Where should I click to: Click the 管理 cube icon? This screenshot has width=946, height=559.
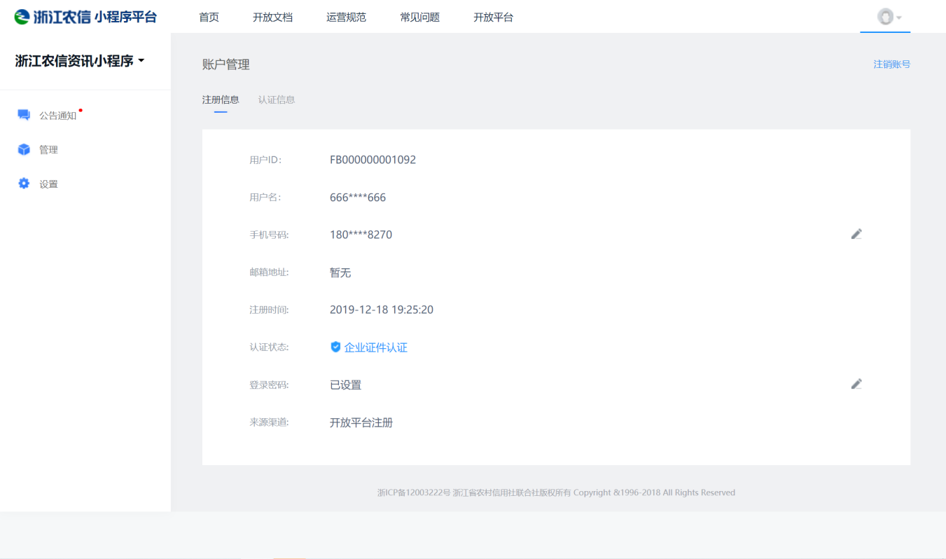pos(24,149)
